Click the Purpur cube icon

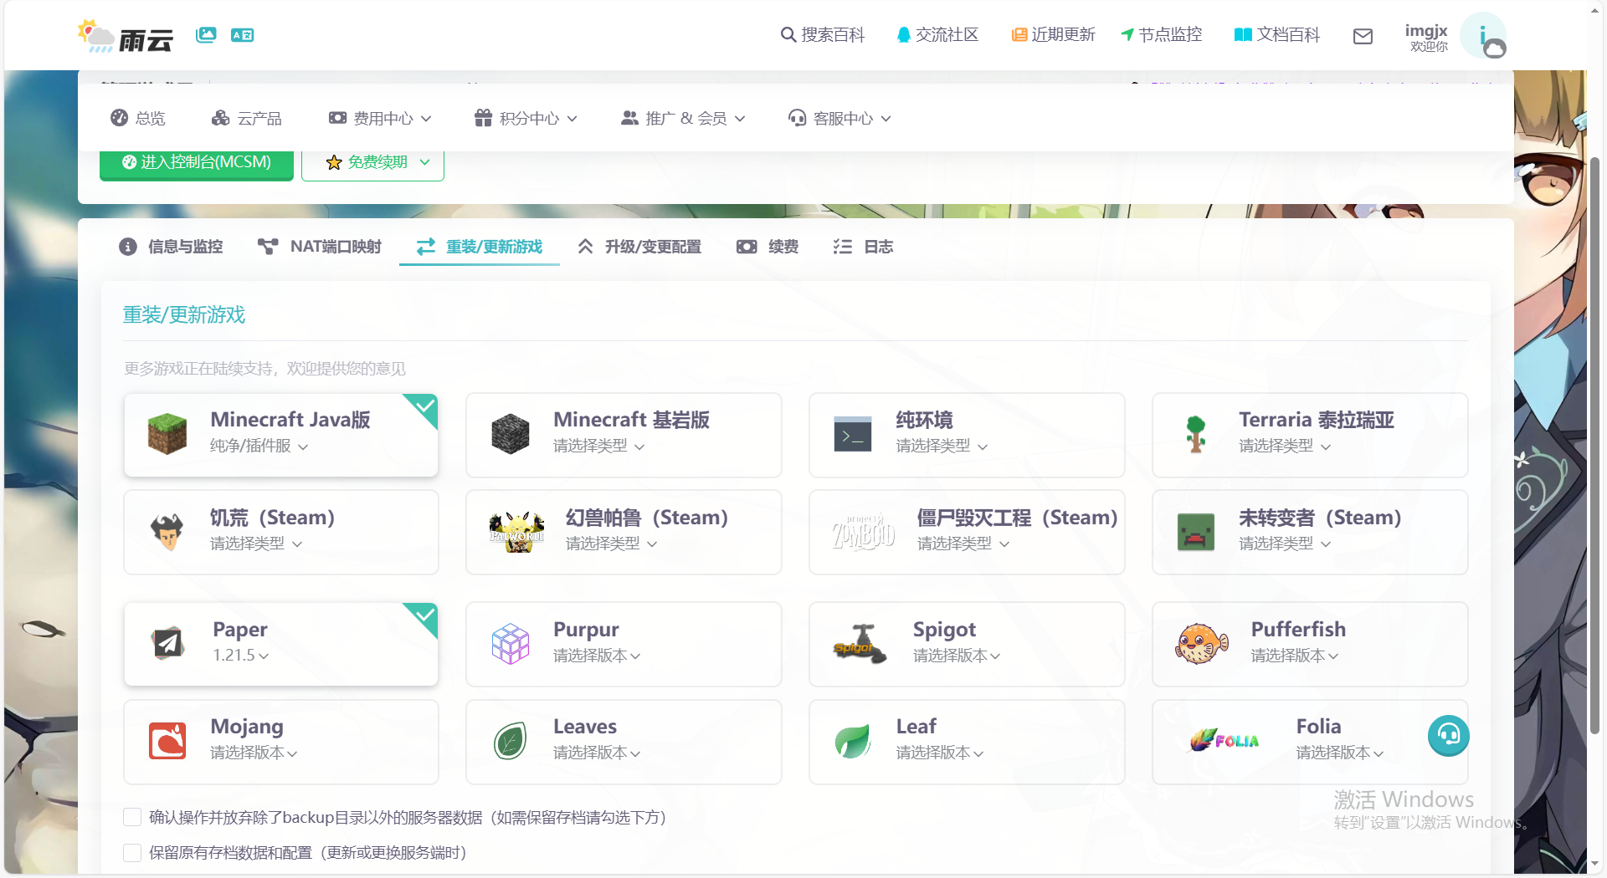pos(511,643)
